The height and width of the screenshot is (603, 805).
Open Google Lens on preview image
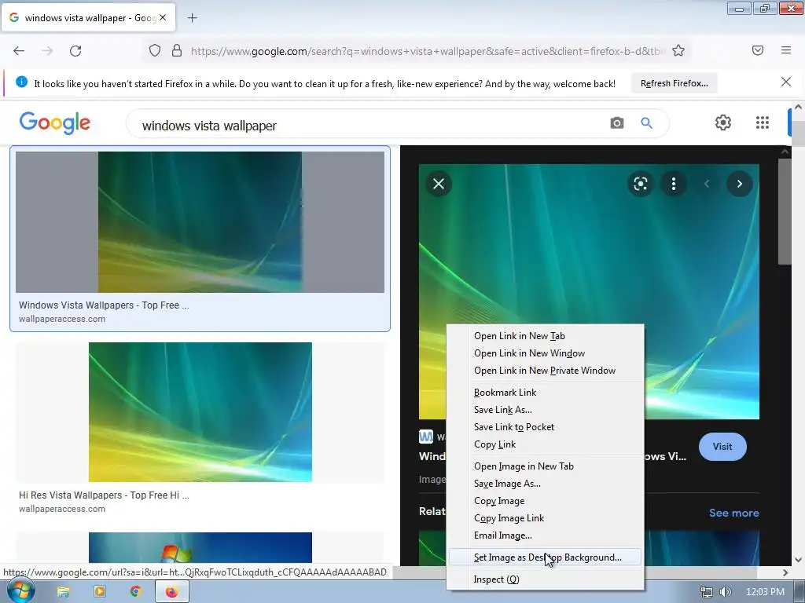click(640, 184)
